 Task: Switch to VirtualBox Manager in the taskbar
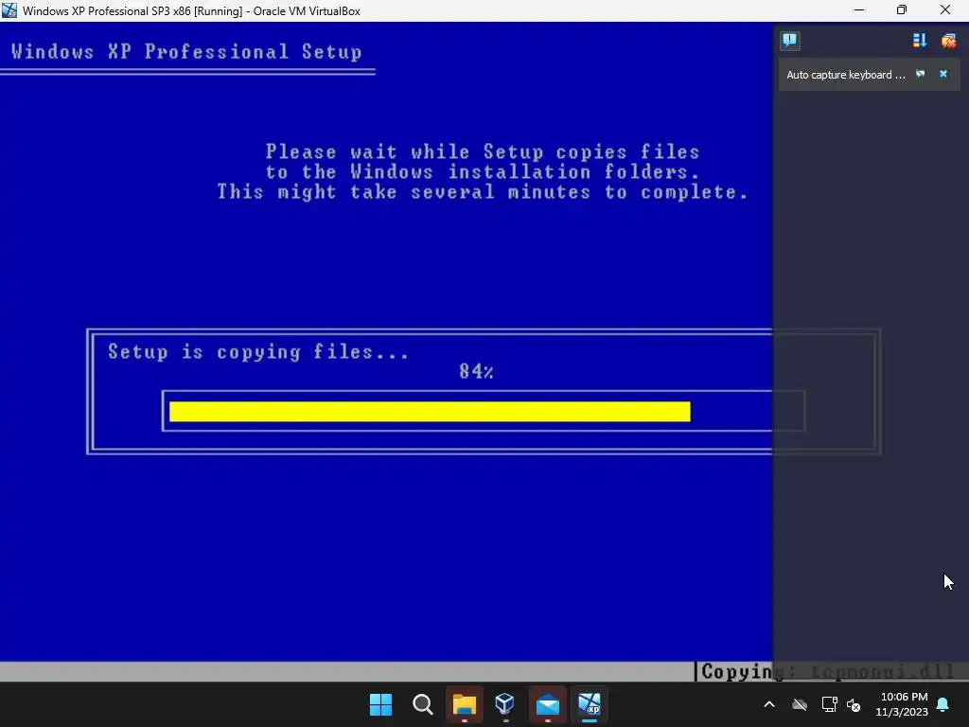pos(505,704)
